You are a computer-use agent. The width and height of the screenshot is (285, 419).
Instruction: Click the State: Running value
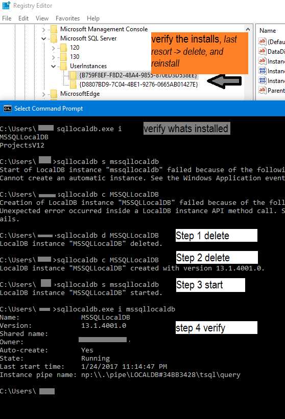pos(96,359)
